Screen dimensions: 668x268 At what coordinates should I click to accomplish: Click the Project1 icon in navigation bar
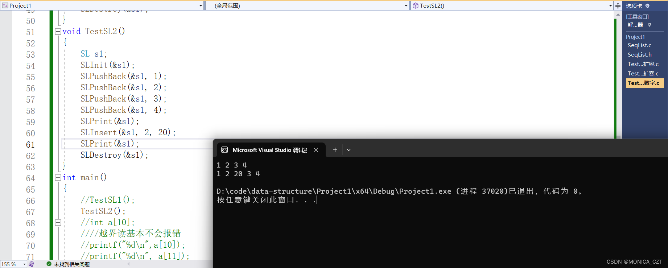tap(5, 6)
